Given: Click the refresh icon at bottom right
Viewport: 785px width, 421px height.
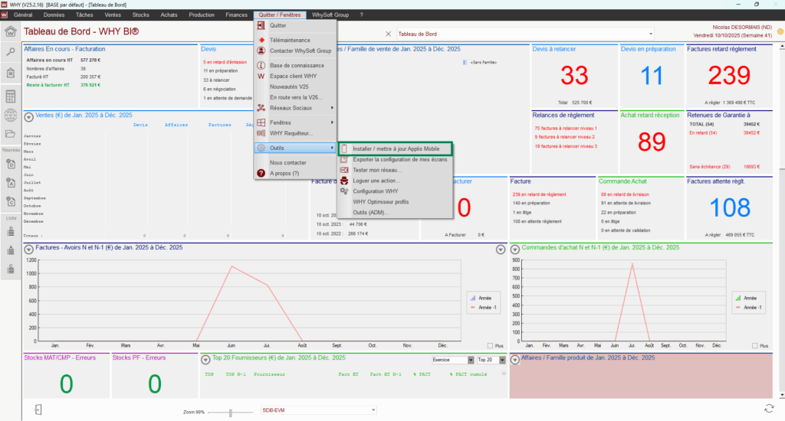Looking at the screenshot, I should click(768, 410).
